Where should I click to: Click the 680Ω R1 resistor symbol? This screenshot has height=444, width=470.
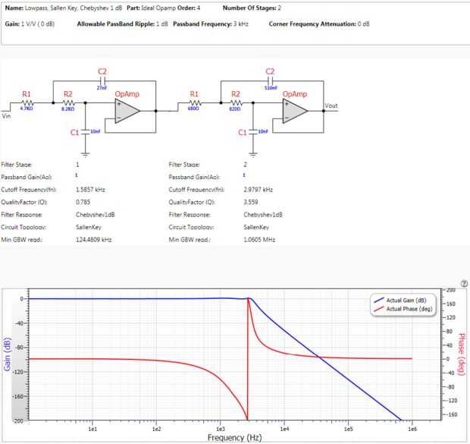(195, 102)
